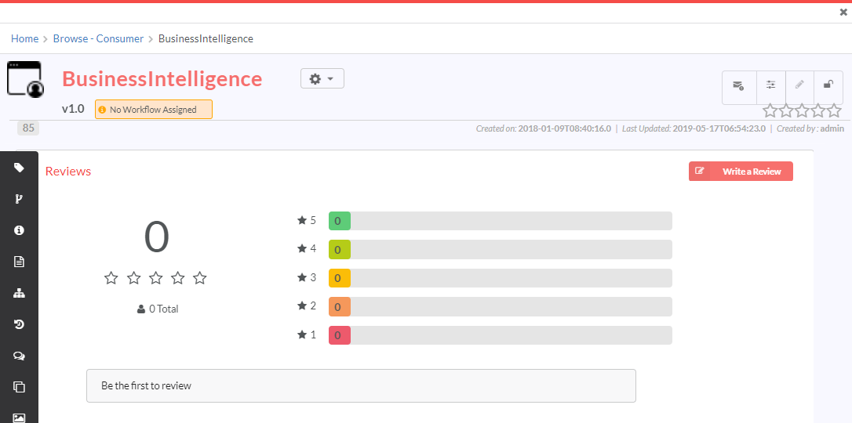Click the copy pages sidebar icon
Viewport: 852px width, 423px height.
pyautogui.click(x=19, y=387)
